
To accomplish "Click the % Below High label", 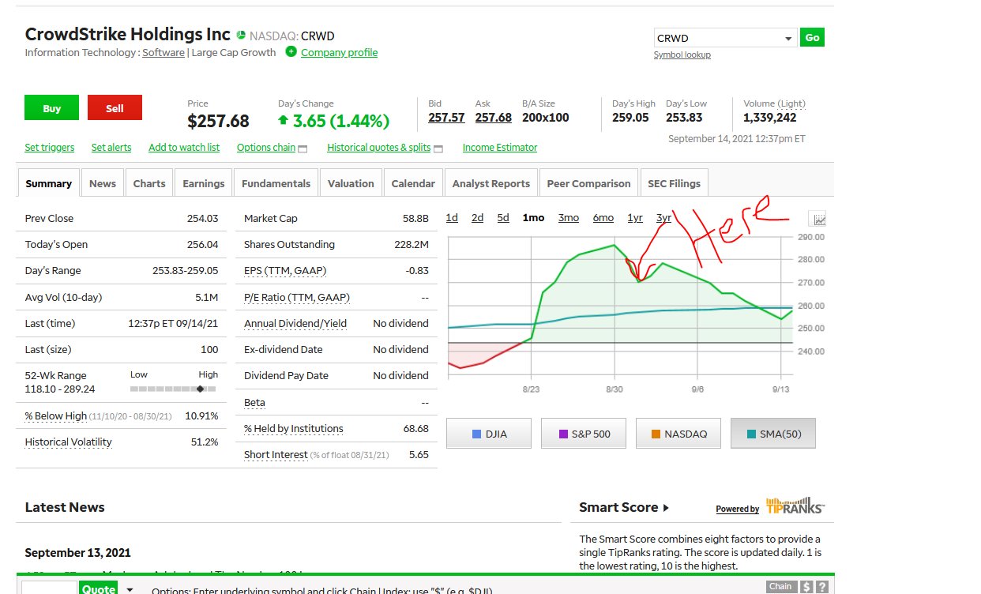I will [x=56, y=415].
